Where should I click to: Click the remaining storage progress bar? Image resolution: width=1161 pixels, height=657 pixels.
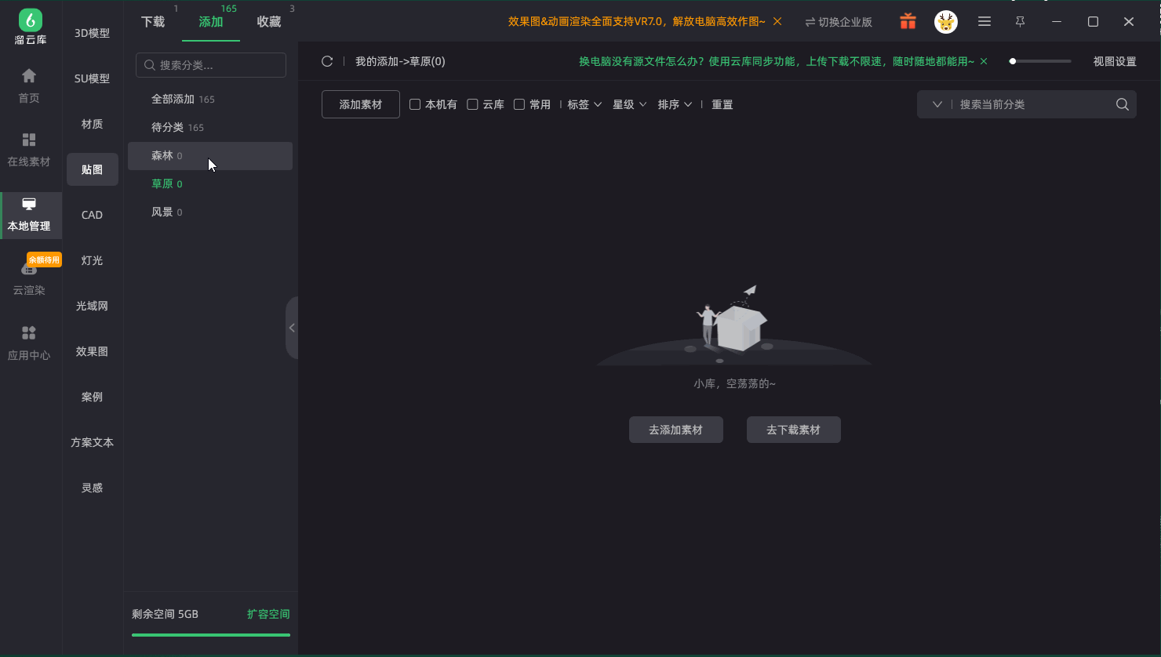coord(211,635)
